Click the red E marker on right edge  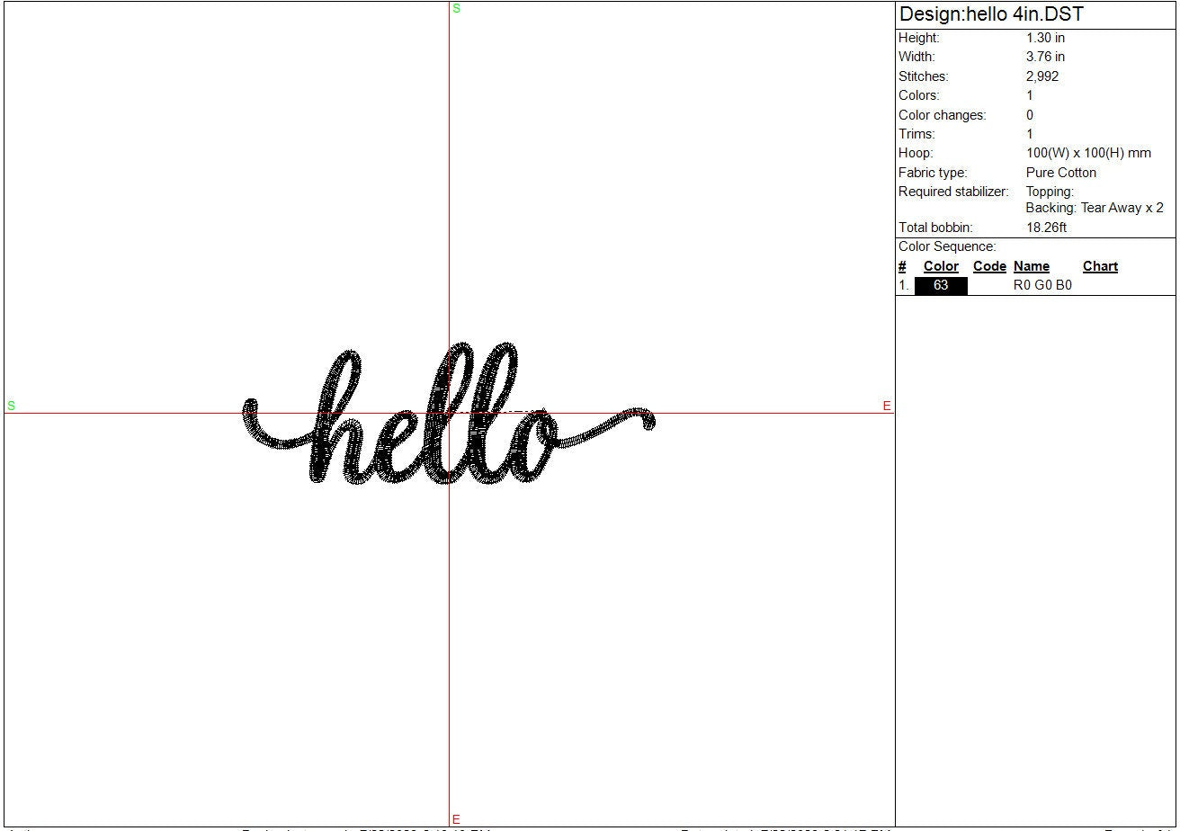pyautogui.click(x=887, y=406)
